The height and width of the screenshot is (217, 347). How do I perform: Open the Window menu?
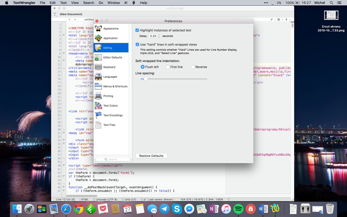click(114, 3)
